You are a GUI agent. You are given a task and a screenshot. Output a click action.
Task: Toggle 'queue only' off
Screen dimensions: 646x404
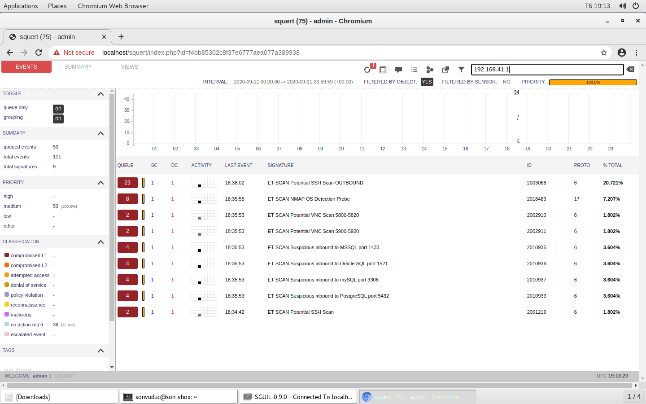click(x=58, y=108)
